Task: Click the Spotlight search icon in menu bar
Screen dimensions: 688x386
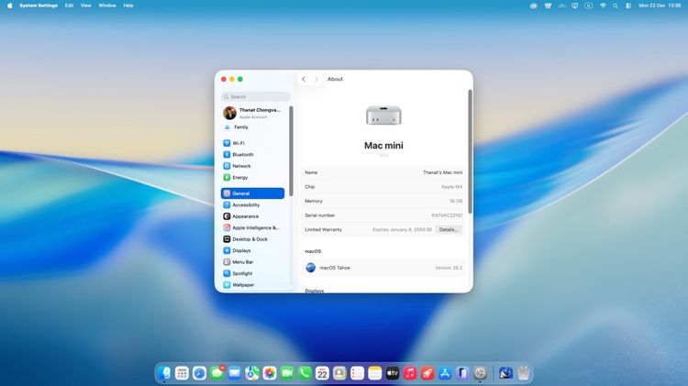Action: click(616, 6)
